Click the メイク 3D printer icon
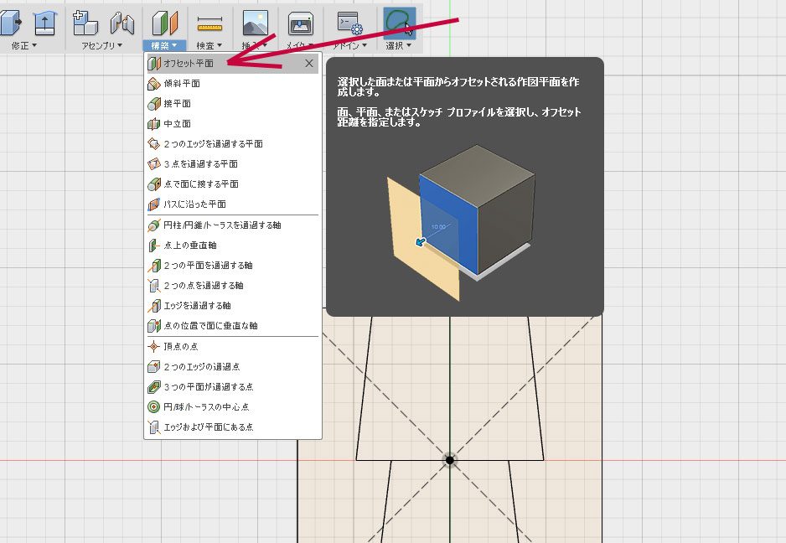The height and width of the screenshot is (543, 786). (x=301, y=23)
